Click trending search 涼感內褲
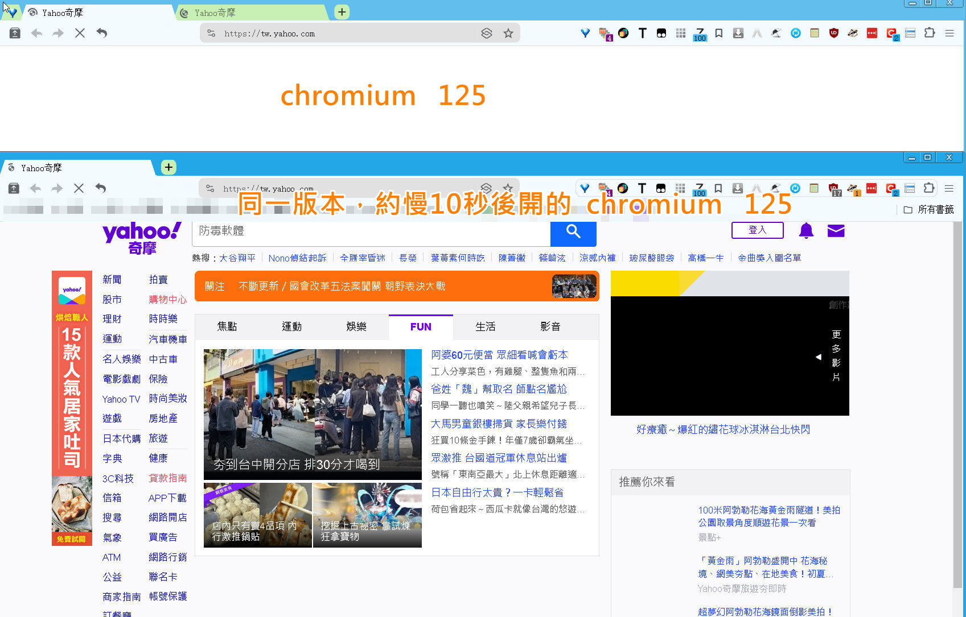Image resolution: width=966 pixels, height=617 pixels. [598, 258]
